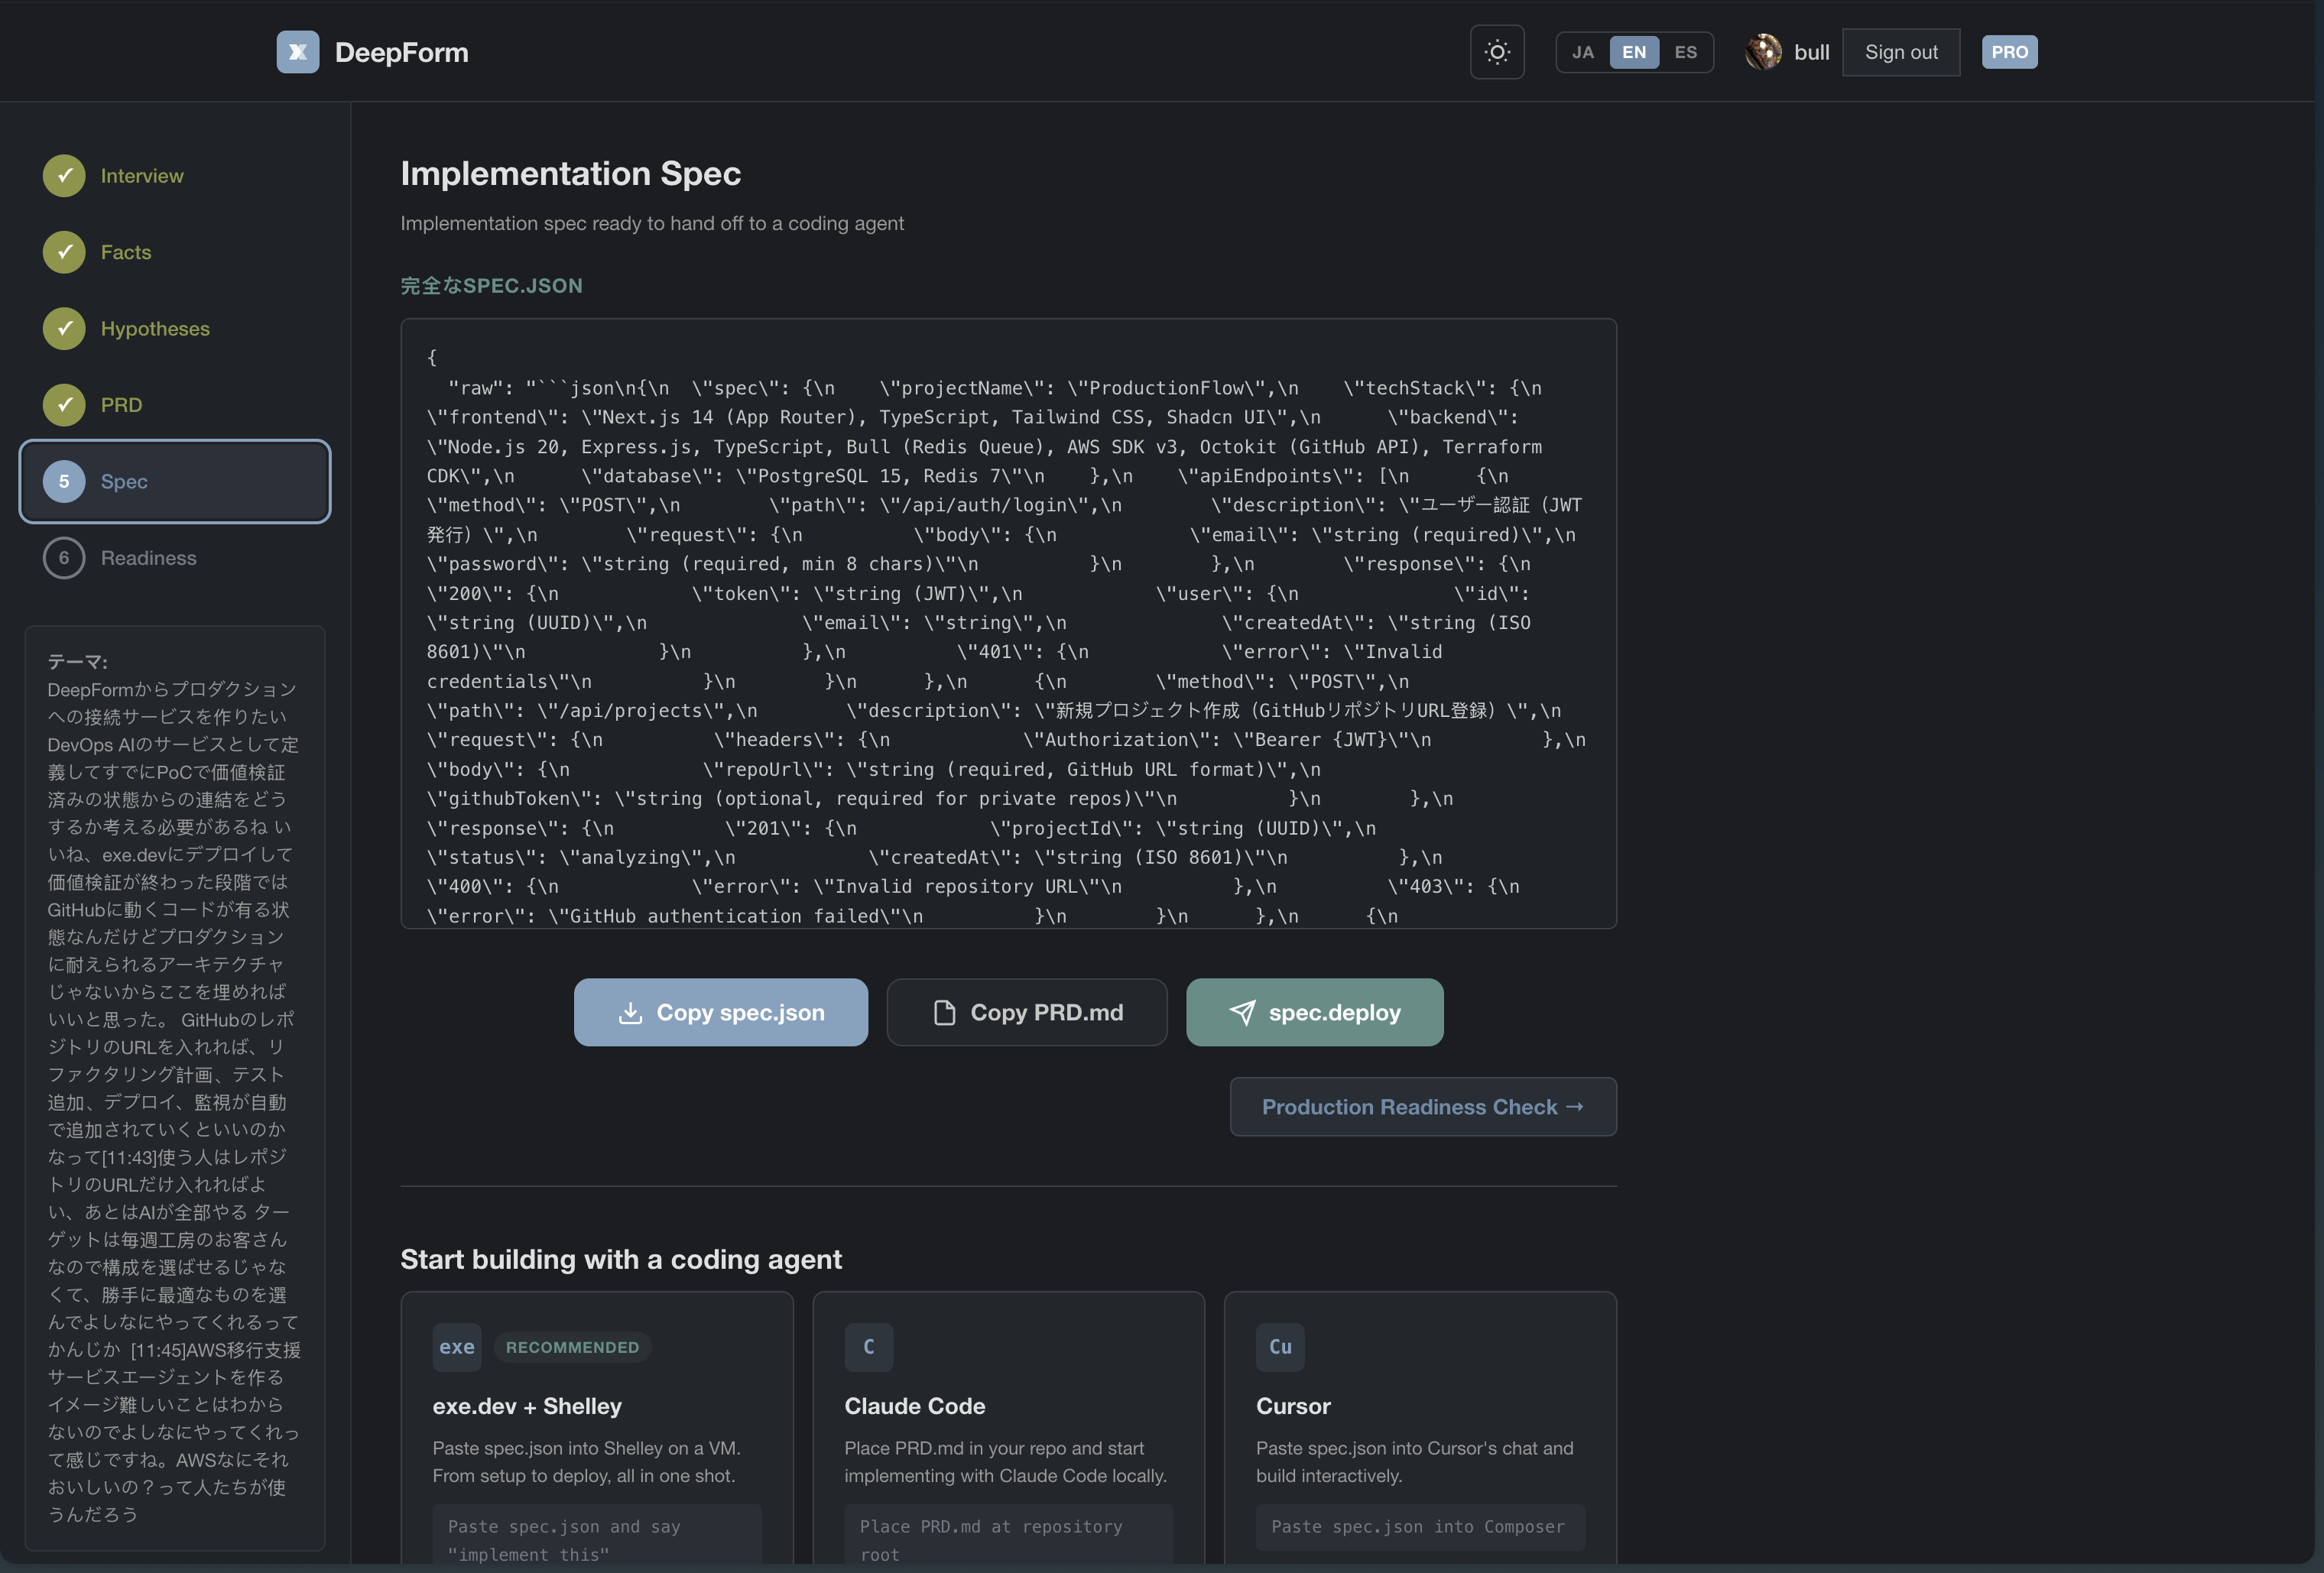This screenshot has width=2324, height=1573.
Task: Open the Hypotheses step
Action: pos(154,329)
